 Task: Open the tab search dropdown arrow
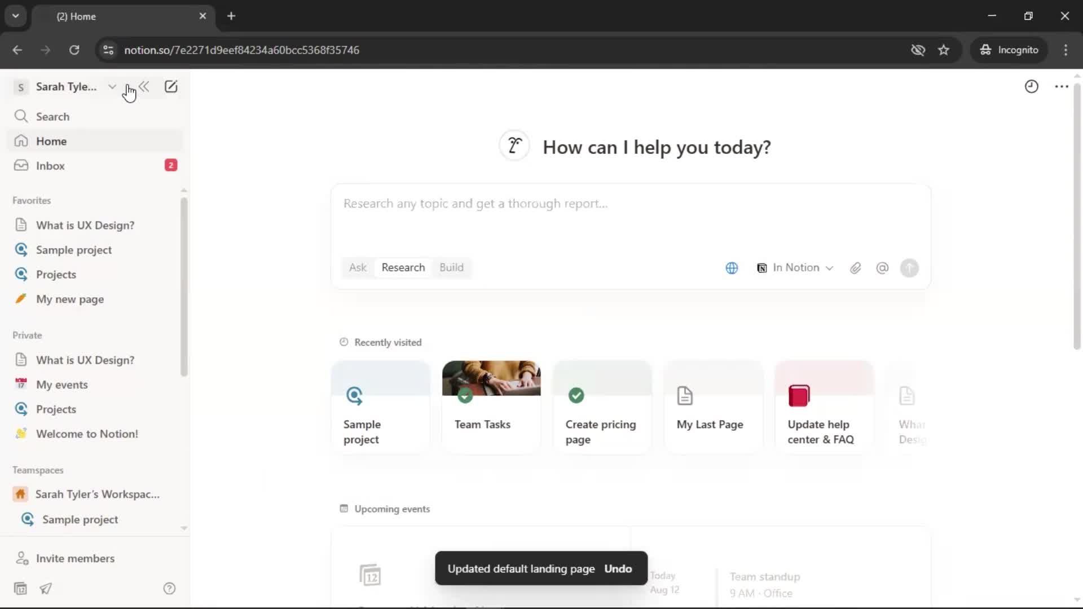coord(16,16)
